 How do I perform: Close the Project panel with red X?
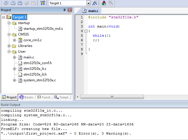tap(70, 10)
